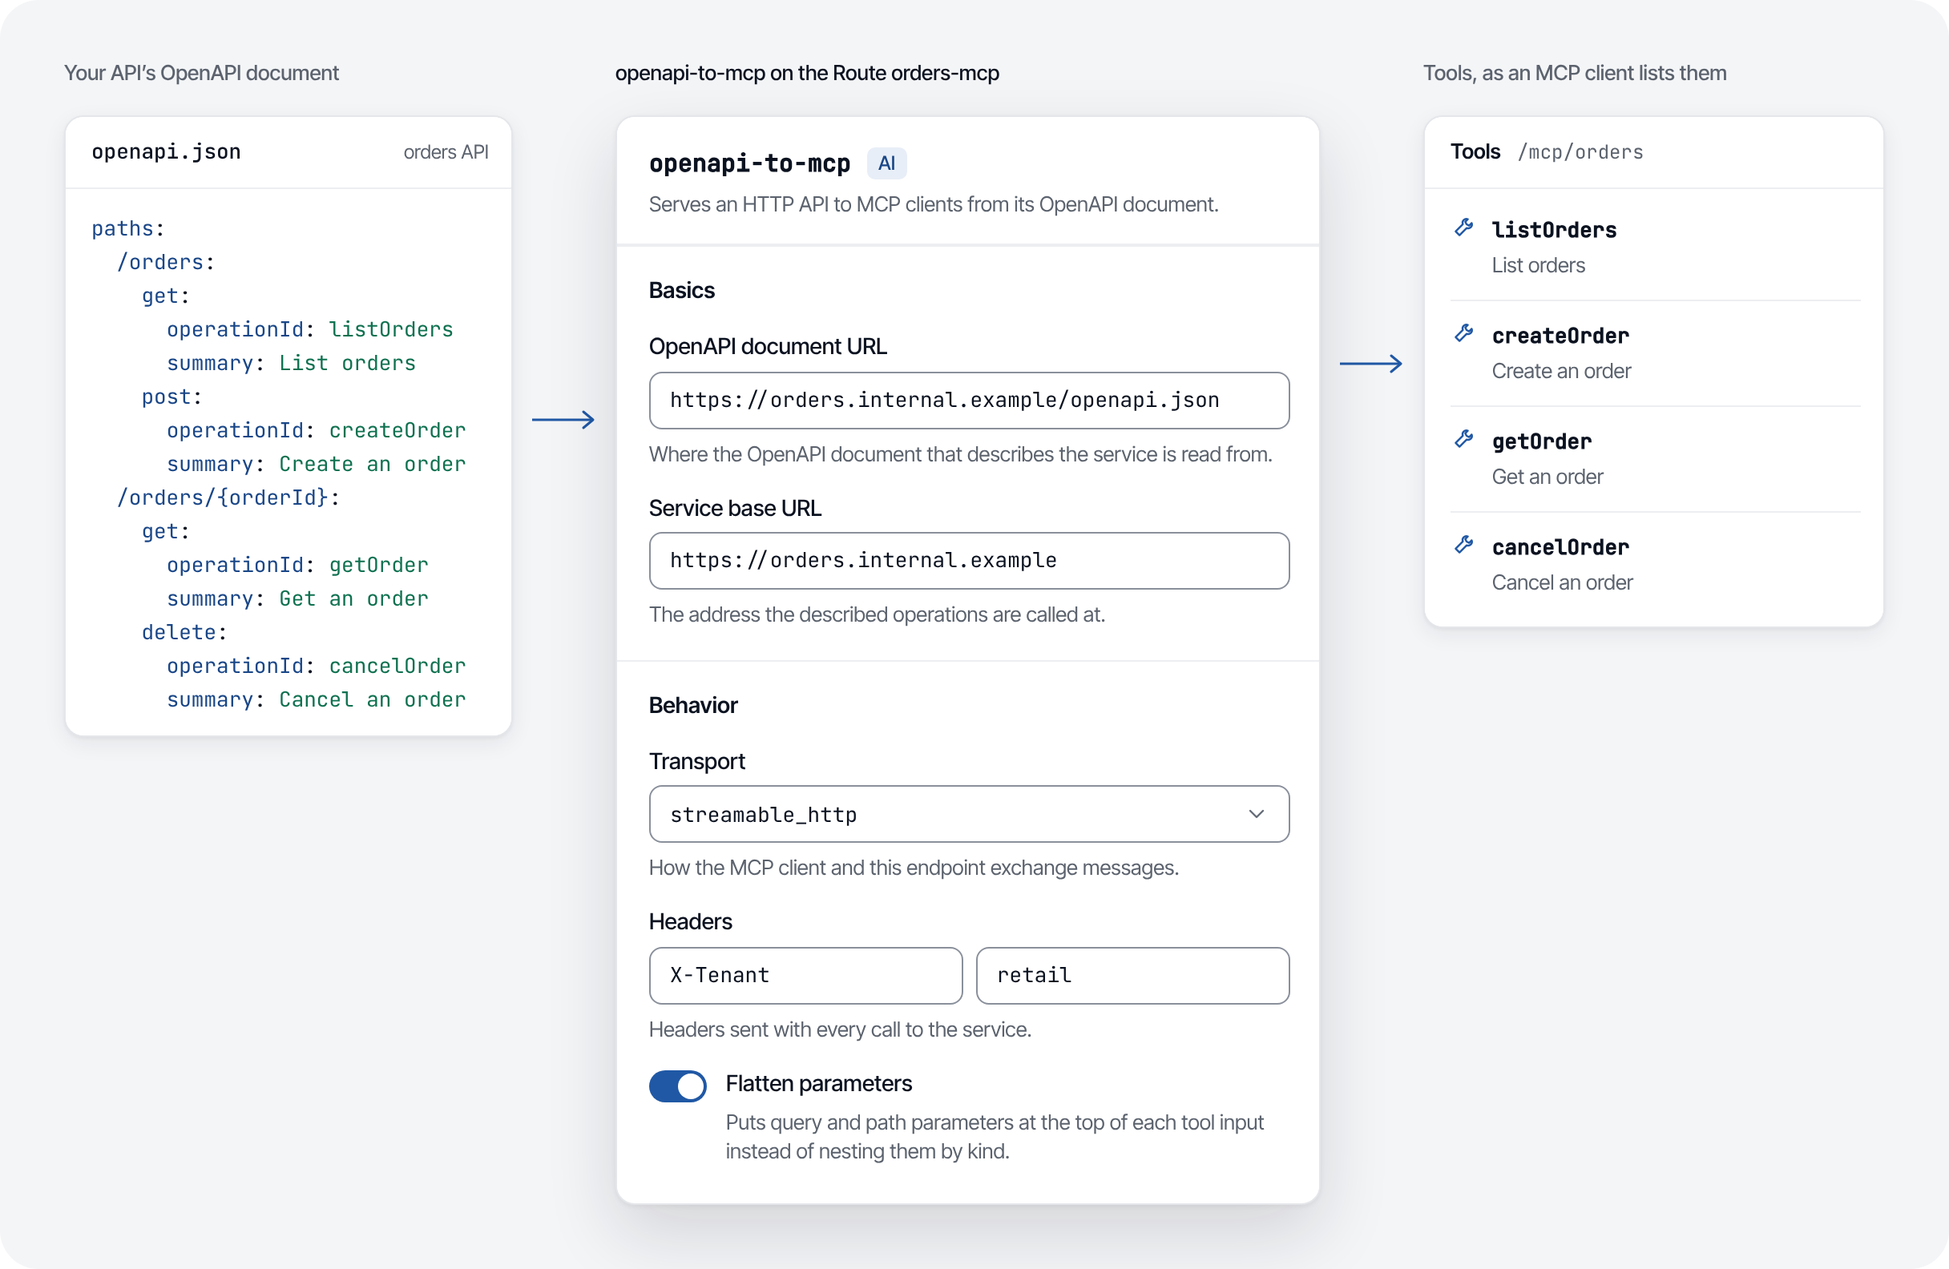Click the Behavior section heading
This screenshot has height=1269, width=1949.
click(x=692, y=705)
